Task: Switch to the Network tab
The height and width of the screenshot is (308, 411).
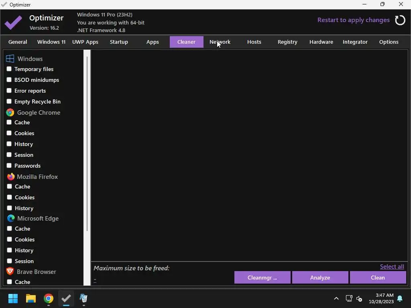Action: (x=220, y=42)
